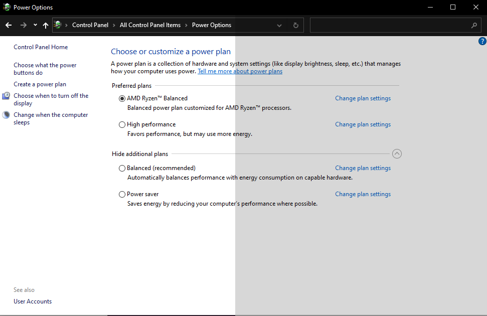This screenshot has width=487, height=316.
Task: Click the search magnifier icon
Action: [x=474, y=26]
